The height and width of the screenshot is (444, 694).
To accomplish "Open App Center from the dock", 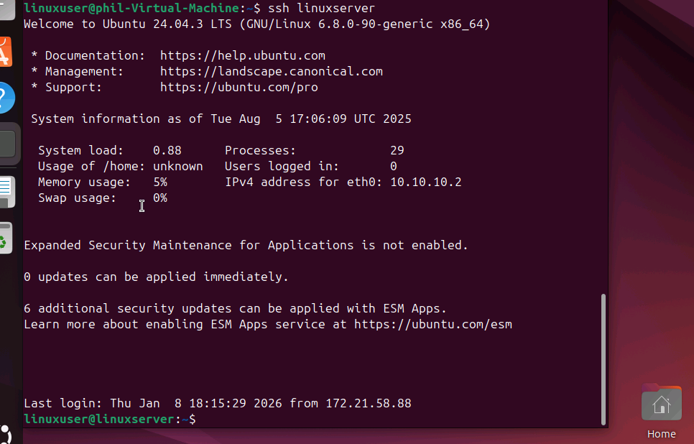I will pyautogui.click(x=6, y=52).
